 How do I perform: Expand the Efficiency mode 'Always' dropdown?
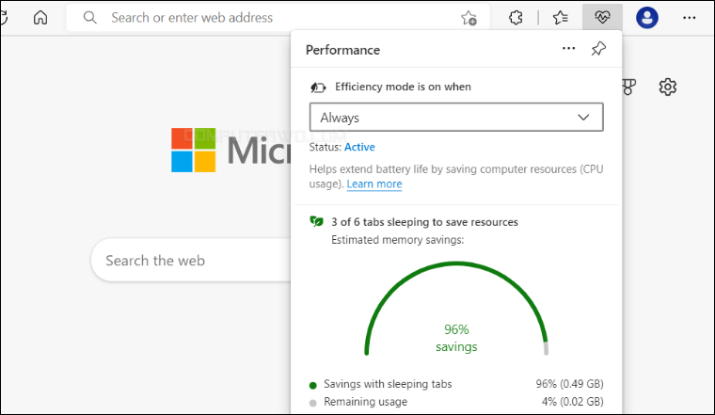(x=456, y=118)
